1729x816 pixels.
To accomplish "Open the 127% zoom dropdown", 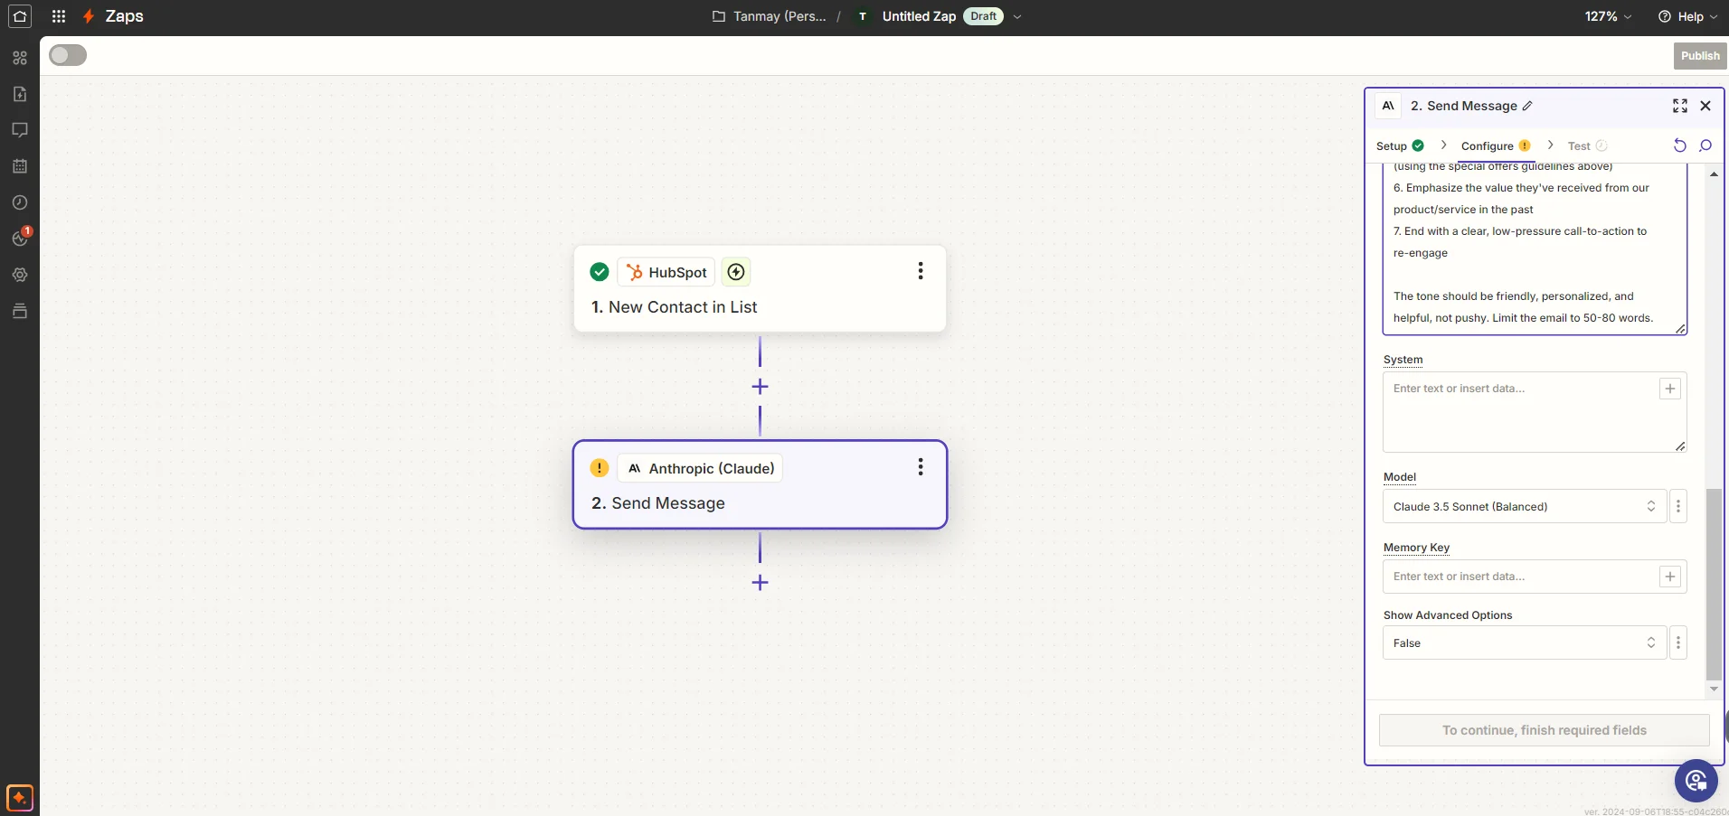I will coord(1608,16).
